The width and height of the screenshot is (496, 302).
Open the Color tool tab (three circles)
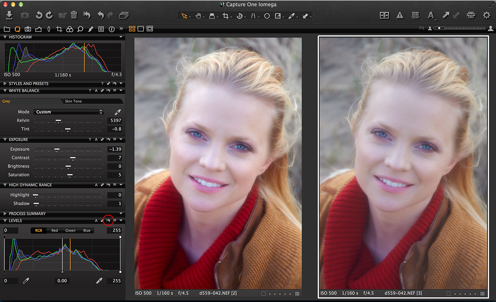point(70,29)
